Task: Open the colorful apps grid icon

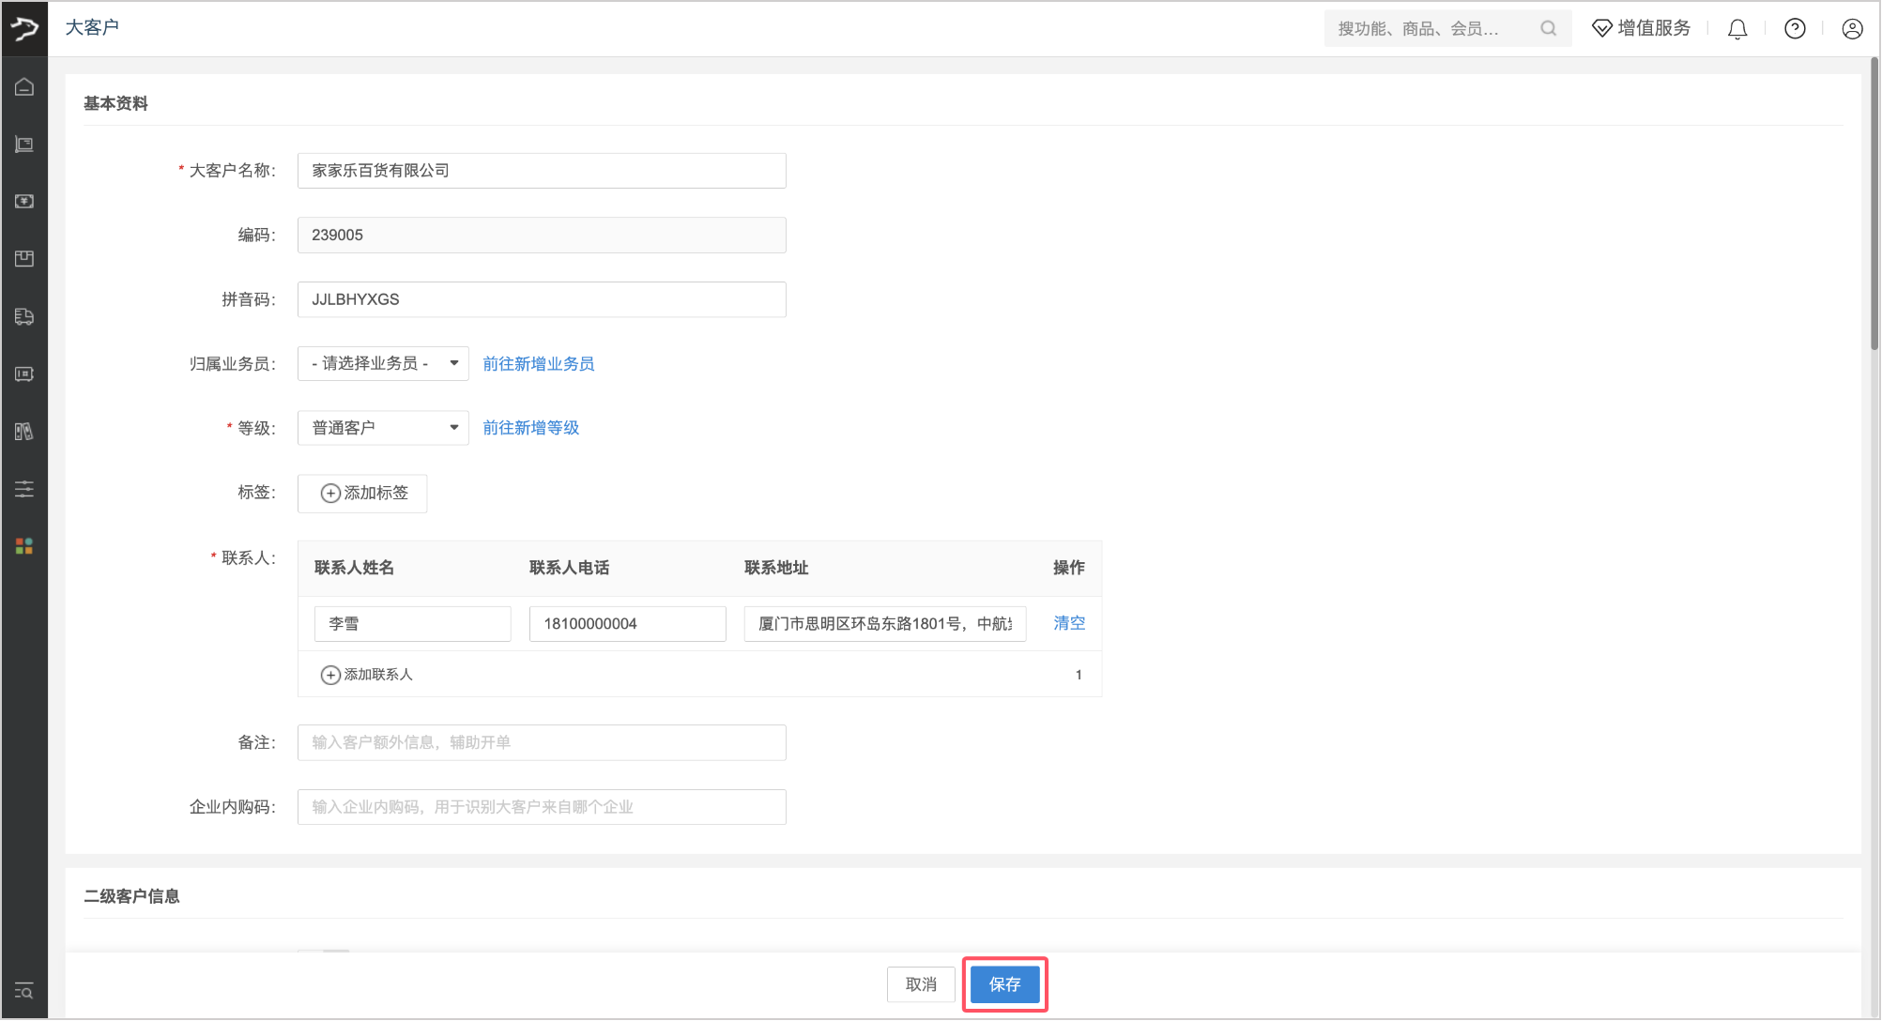Action: click(24, 546)
